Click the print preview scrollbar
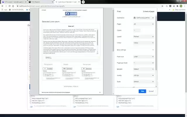Viewport: 187px width, 117px height. 113,30
